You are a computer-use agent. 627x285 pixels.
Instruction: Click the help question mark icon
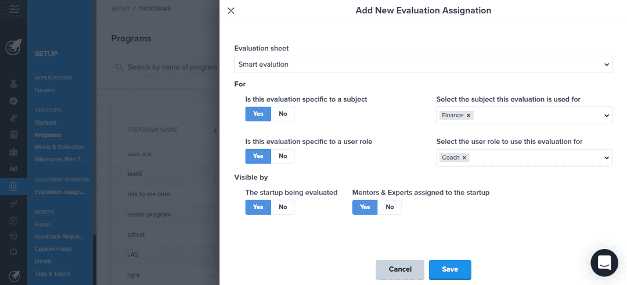(x=13, y=220)
